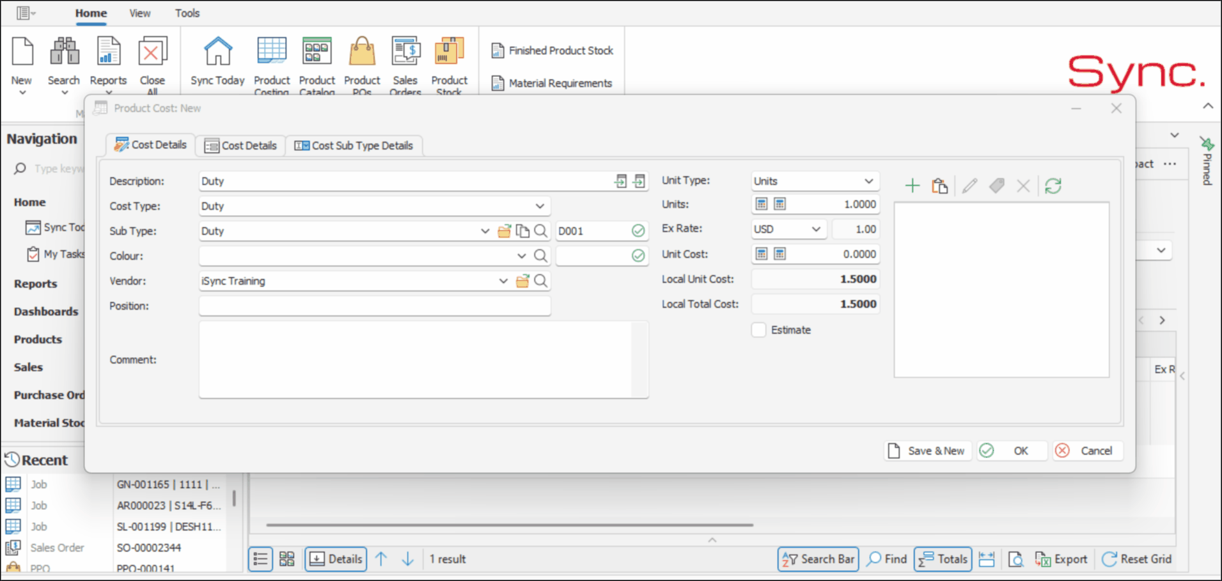Click the Save & New button
Viewport: 1222px width, 581px height.
[x=927, y=451]
